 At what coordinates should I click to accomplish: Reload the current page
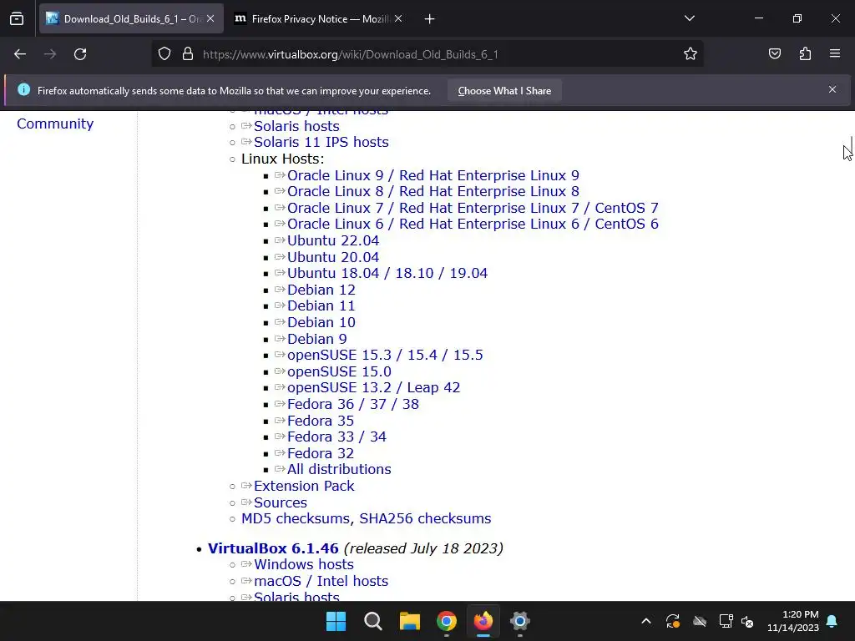(80, 54)
